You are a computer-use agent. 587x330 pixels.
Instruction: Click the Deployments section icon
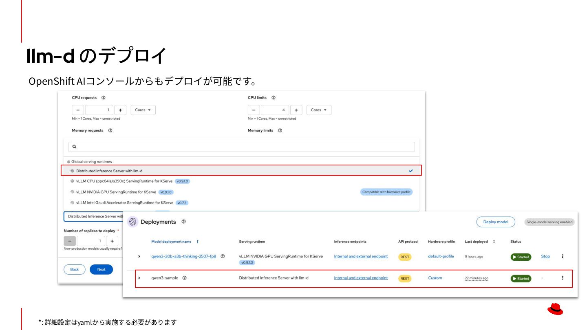[x=133, y=222]
